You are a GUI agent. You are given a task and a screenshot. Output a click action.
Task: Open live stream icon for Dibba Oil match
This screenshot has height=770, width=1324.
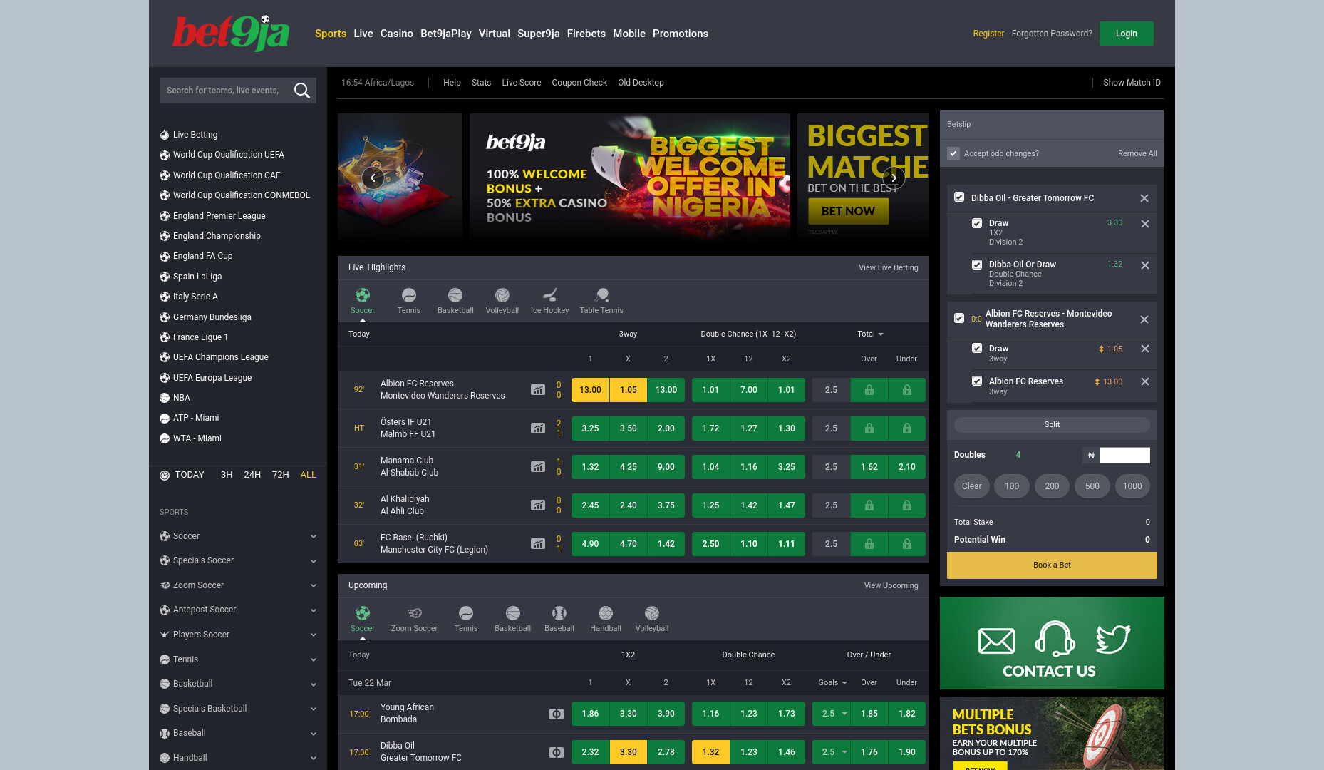(x=557, y=752)
